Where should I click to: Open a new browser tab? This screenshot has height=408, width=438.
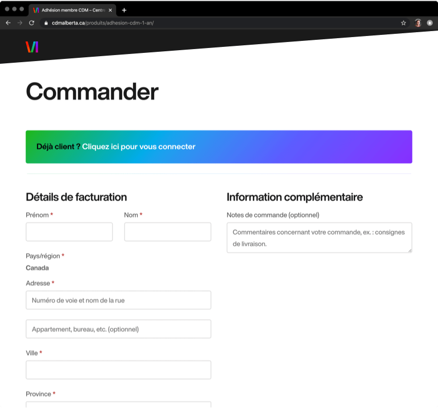[x=124, y=10]
